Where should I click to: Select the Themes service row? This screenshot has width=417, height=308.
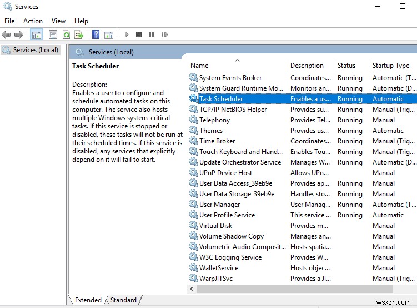(x=211, y=131)
